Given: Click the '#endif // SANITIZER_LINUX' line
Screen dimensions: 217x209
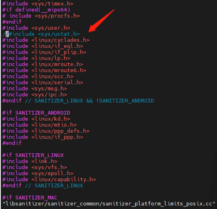Looking at the screenshot, I should [x=43, y=186].
